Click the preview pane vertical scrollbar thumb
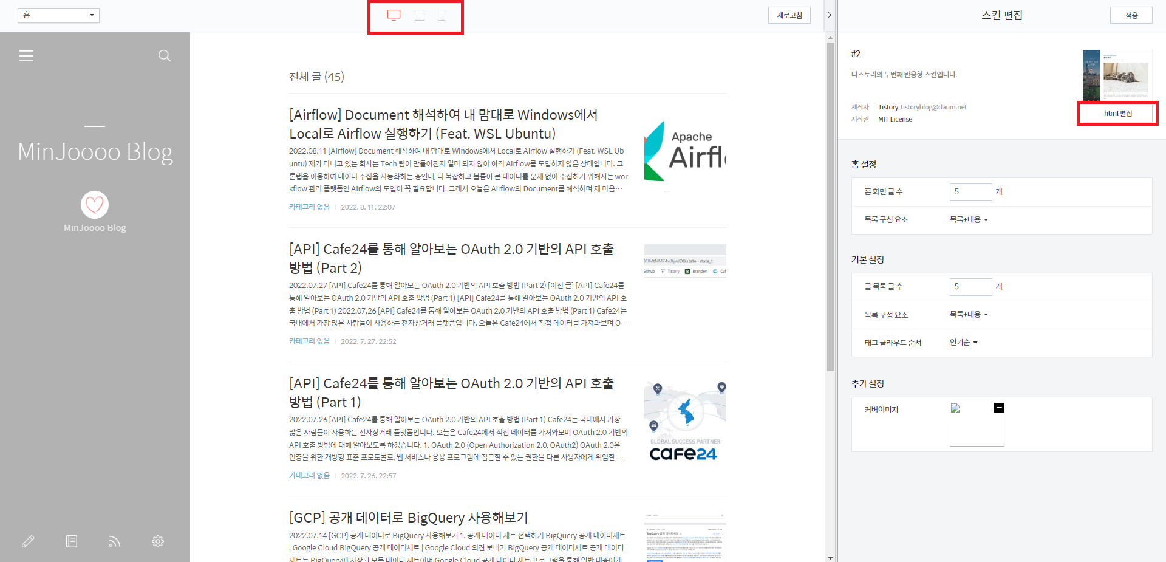Viewport: 1166px width, 562px height. click(830, 207)
